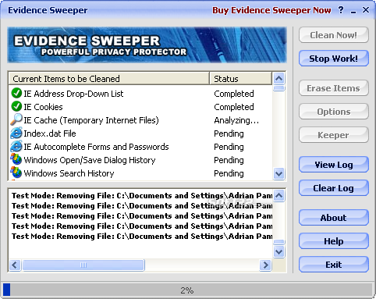The width and height of the screenshot is (376, 299).
Task: Click the Analyzing... status text
Action: [x=236, y=120]
